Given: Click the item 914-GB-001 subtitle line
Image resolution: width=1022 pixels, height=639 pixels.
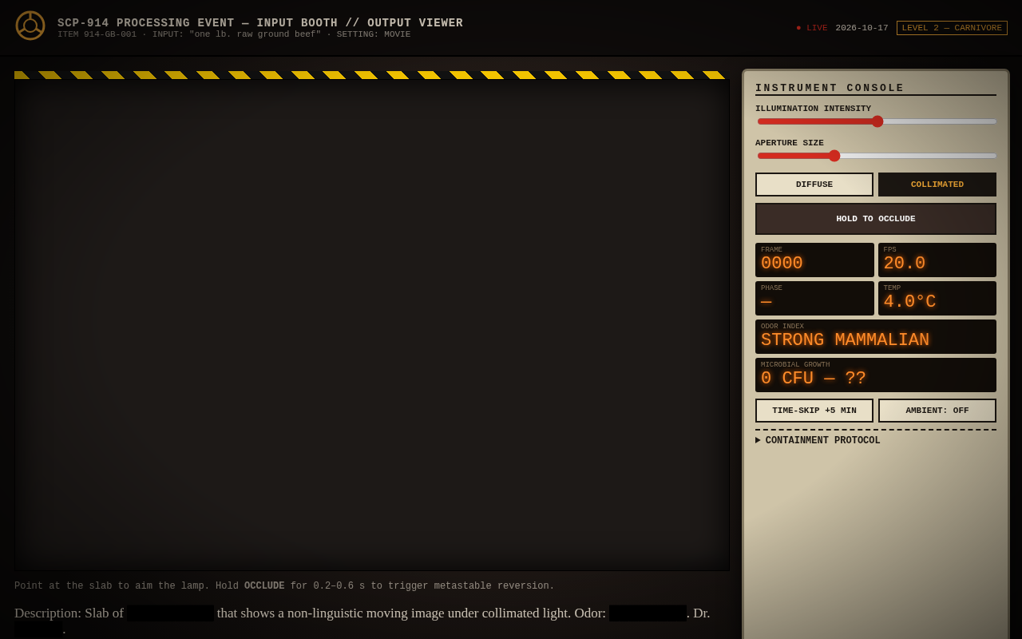Looking at the screenshot, I should [234, 34].
